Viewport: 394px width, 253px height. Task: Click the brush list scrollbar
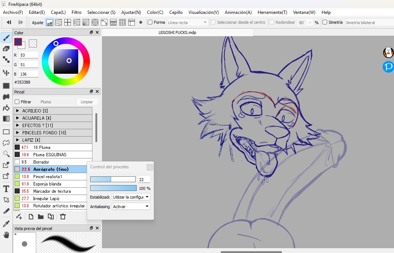pos(96,127)
